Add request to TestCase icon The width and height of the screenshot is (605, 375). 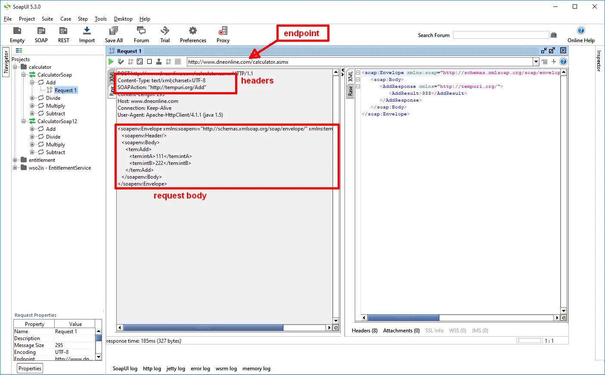click(x=121, y=62)
